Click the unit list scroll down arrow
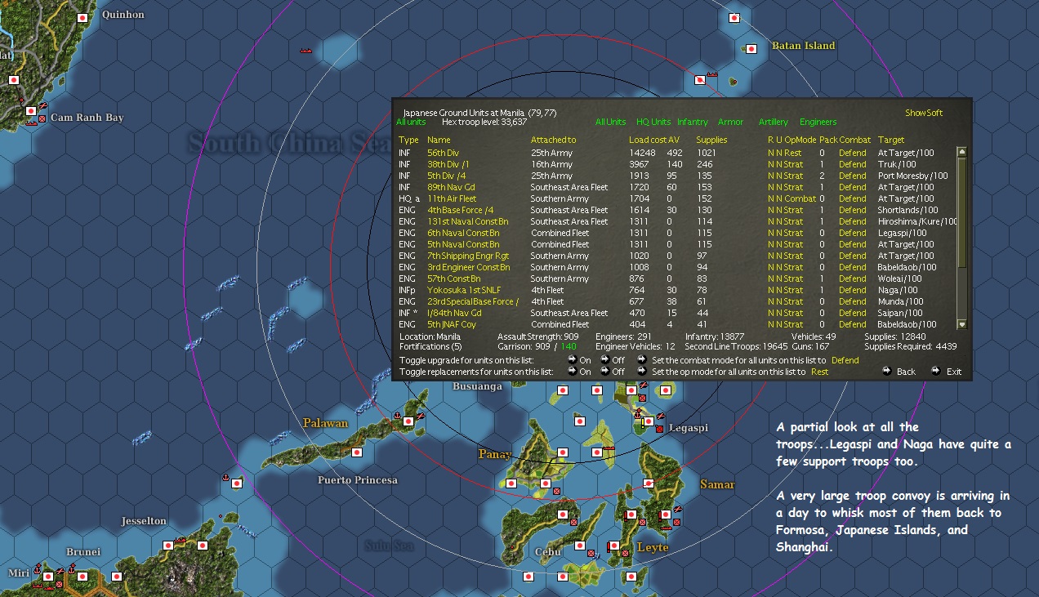Viewport: 1039px width, 597px height. pyautogui.click(x=961, y=324)
